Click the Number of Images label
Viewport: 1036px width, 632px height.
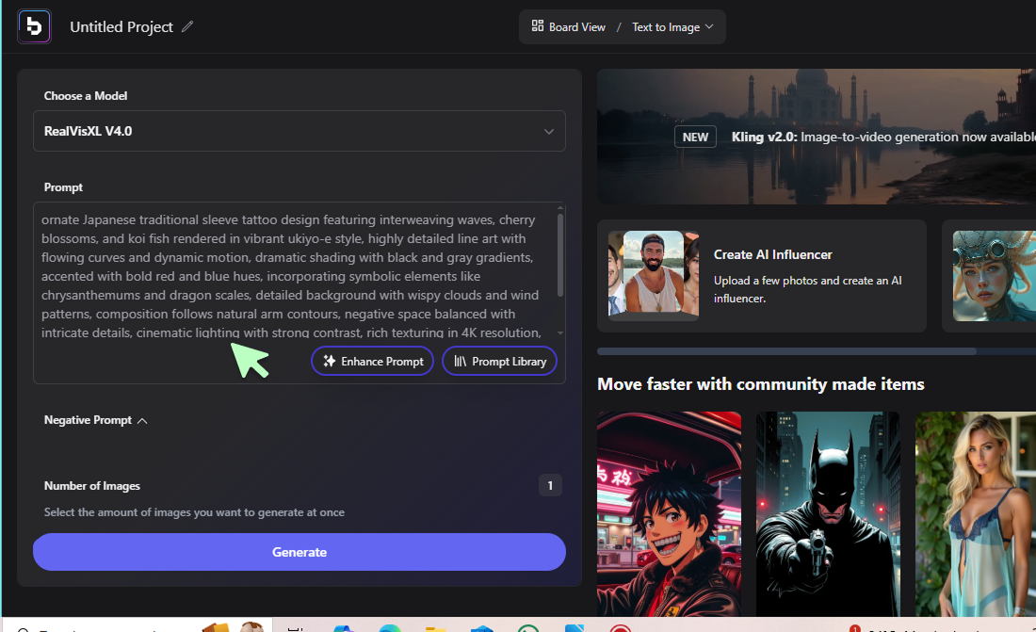(92, 486)
